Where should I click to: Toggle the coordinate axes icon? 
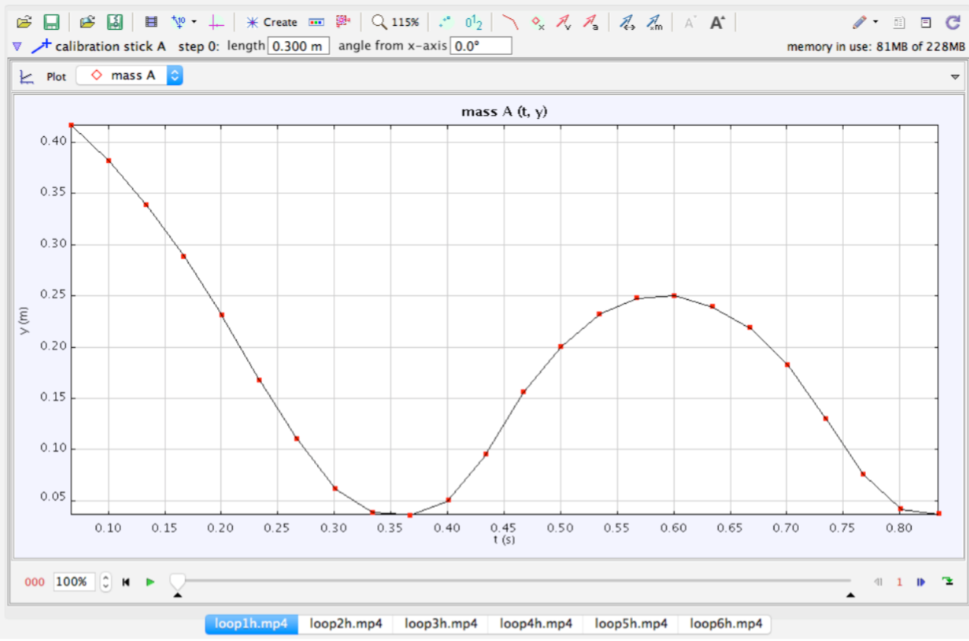(x=216, y=22)
